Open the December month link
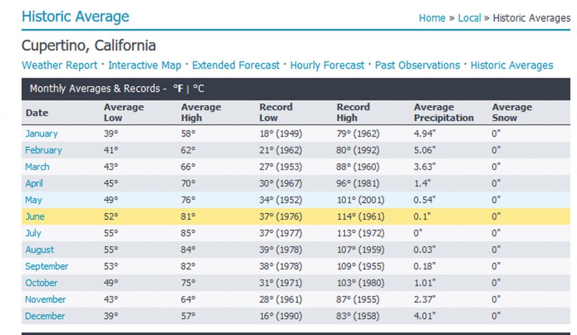The width and height of the screenshot is (577, 335). click(x=45, y=316)
